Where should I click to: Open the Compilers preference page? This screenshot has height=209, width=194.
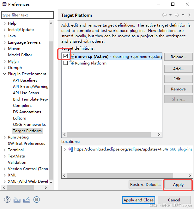coord(22,106)
